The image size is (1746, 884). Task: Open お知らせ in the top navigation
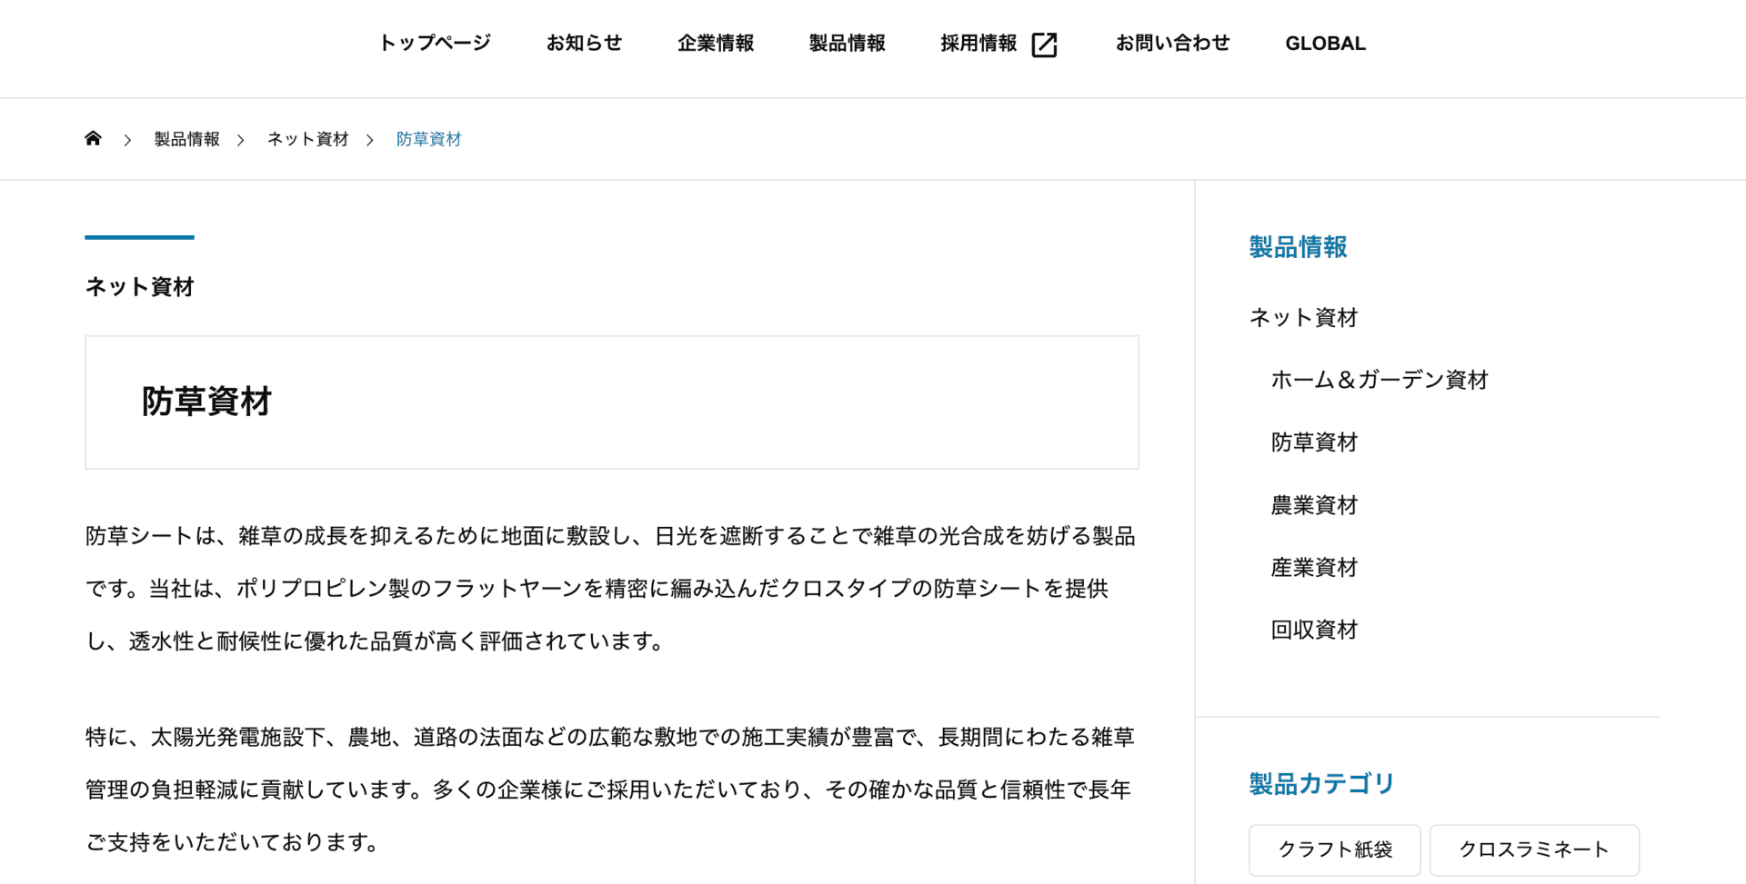tap(584, 43)
